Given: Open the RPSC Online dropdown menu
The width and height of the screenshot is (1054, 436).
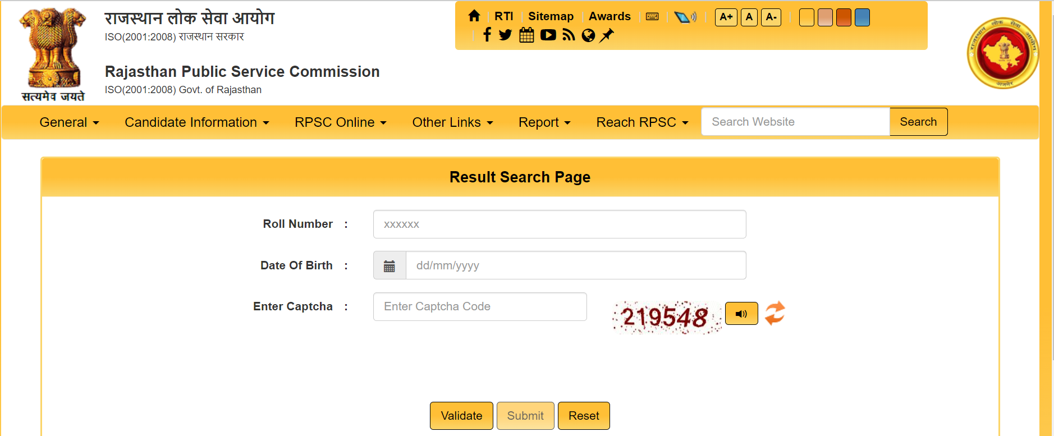Looking at the screenshot, I should (340, 122).
